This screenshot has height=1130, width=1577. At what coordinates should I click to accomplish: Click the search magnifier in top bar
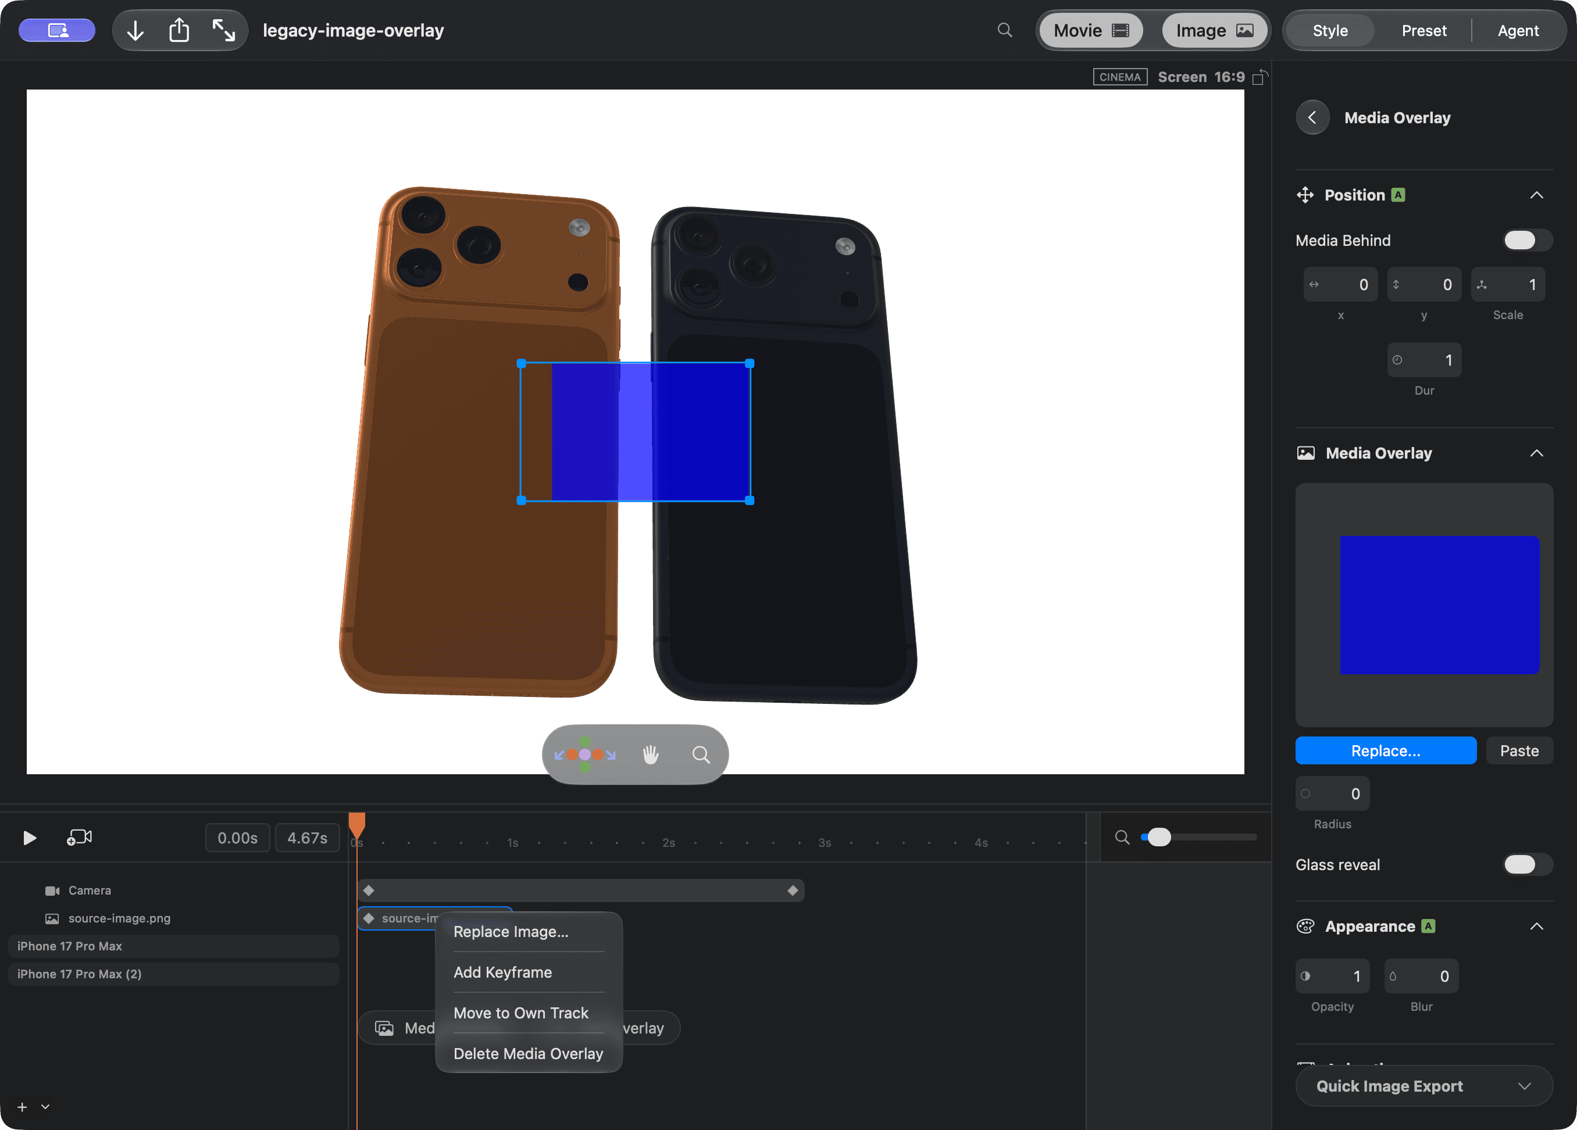[1005, 30]
